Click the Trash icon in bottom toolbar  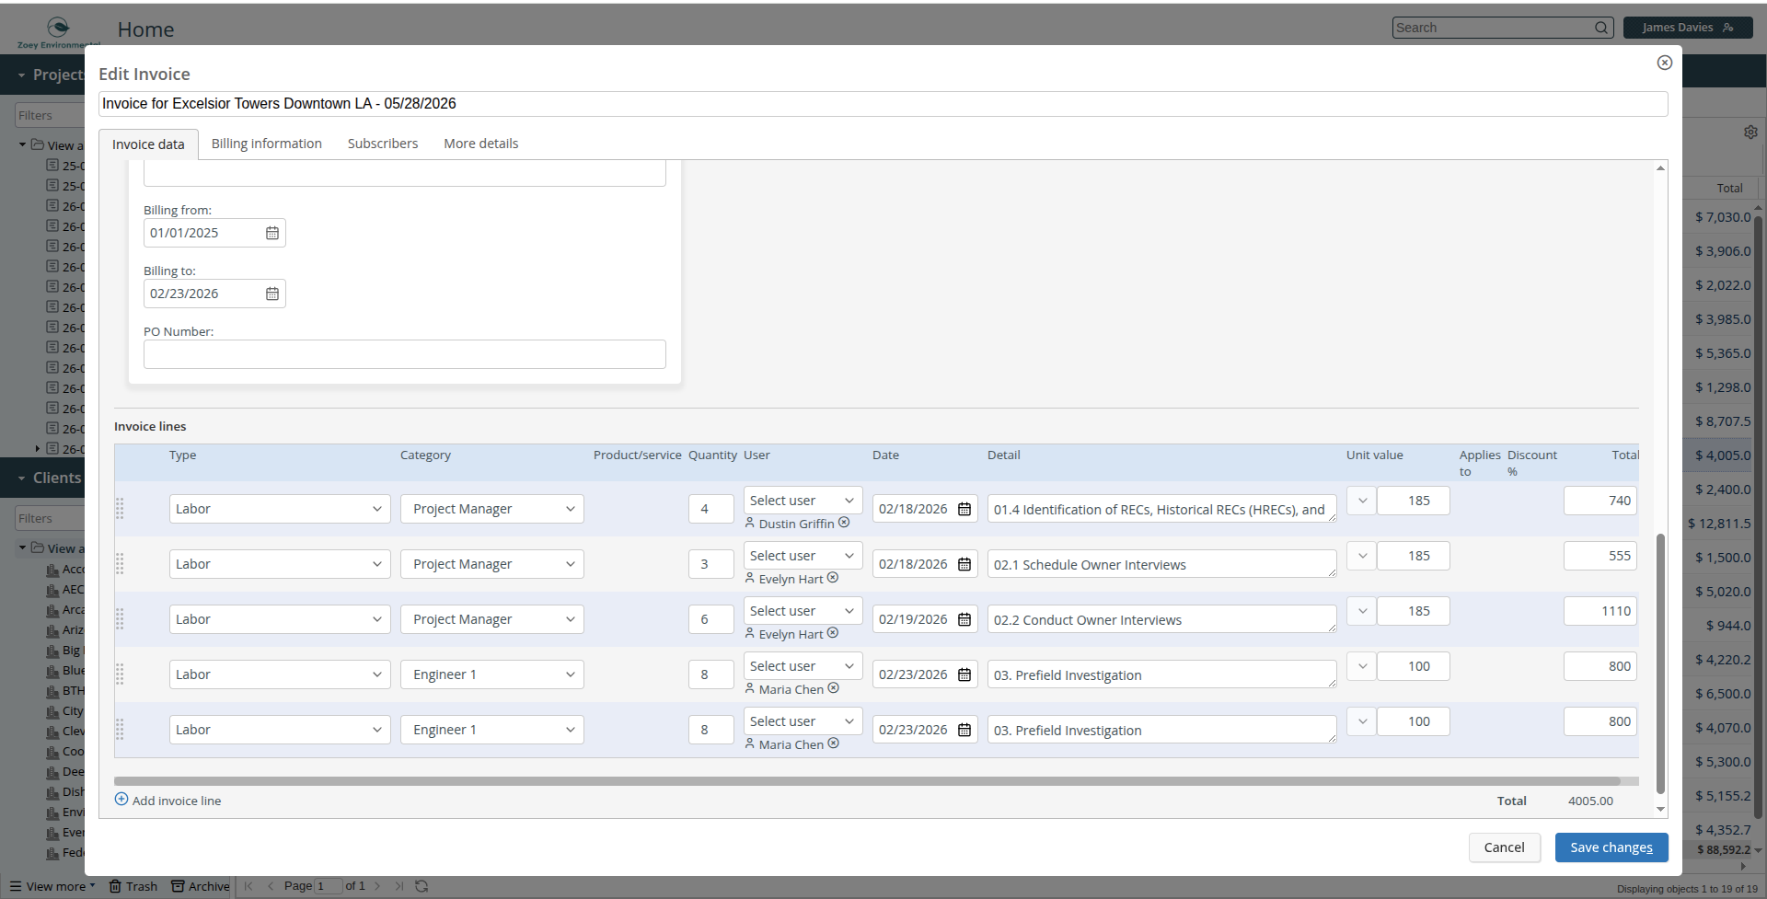tap(115, 886)
